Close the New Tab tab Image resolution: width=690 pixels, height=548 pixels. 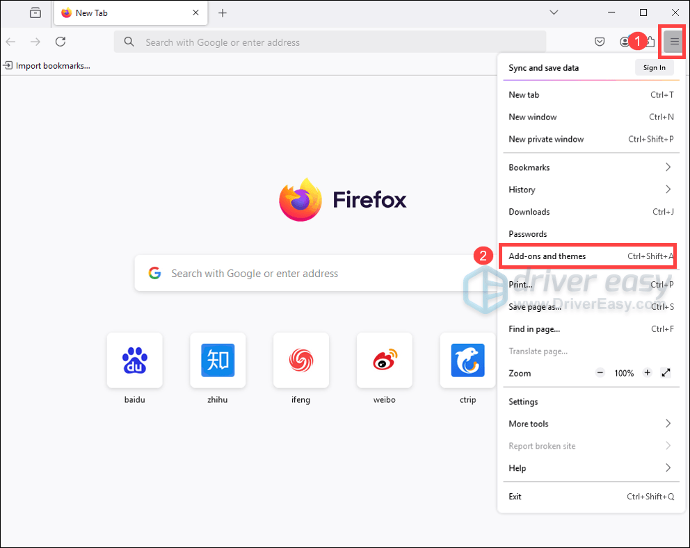[x=196, y=13]
